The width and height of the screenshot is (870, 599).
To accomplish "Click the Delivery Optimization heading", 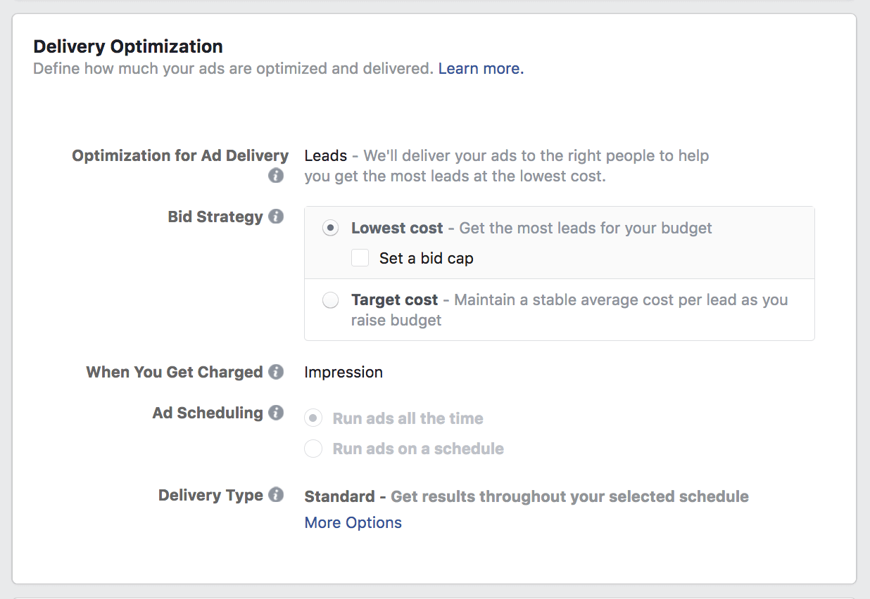I will pyautogui.click(x=128, y=46).
